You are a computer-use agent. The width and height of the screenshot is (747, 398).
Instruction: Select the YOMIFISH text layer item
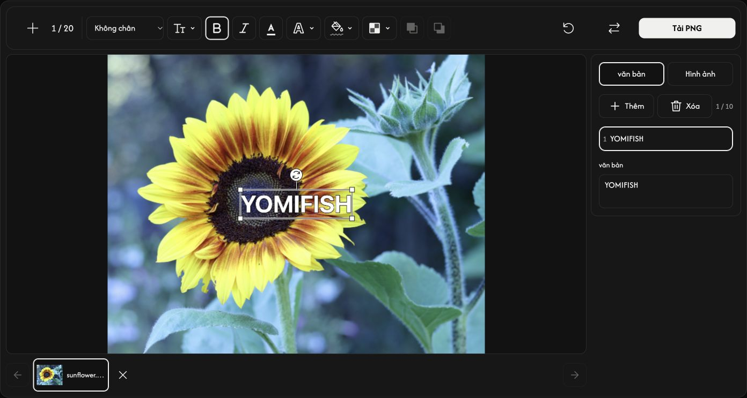pyautogui.click(x=666, y=139)
